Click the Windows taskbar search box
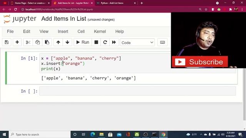 pyautogui.click(x=40, y=135)
